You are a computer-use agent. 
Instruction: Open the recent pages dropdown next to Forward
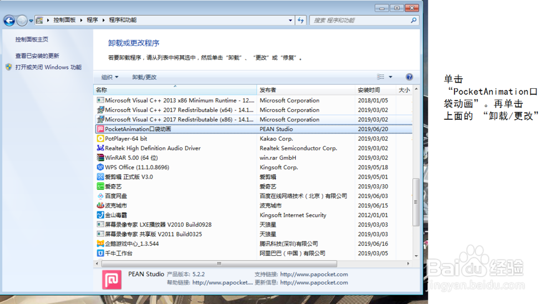pos(31,21)
